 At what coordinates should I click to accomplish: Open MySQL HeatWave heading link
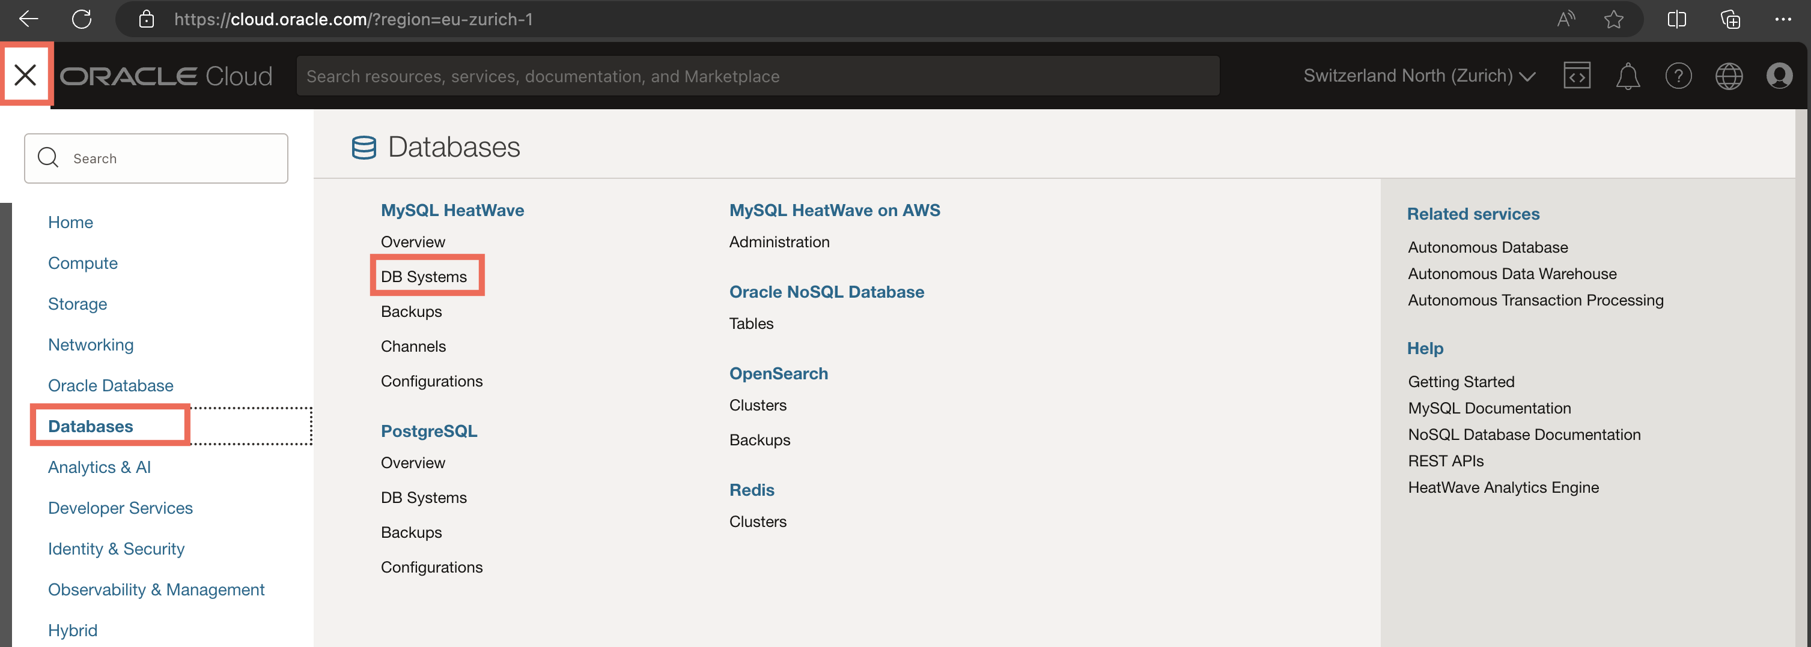point(452,209)
